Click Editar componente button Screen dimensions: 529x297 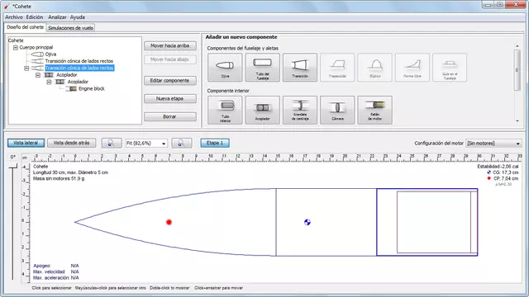[x=170, y=81]
